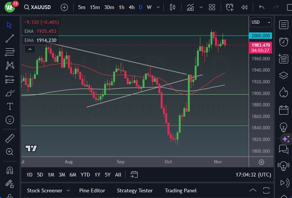Open the indicators menu icon

190,7
